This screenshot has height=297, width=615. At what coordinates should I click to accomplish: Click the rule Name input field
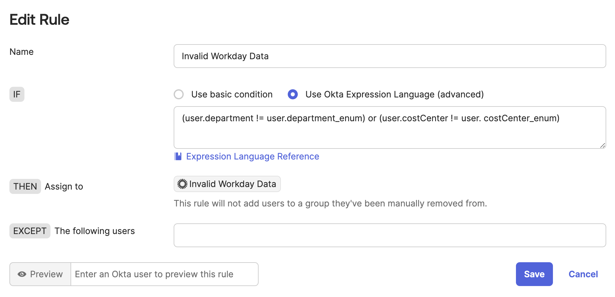(390, 56)
